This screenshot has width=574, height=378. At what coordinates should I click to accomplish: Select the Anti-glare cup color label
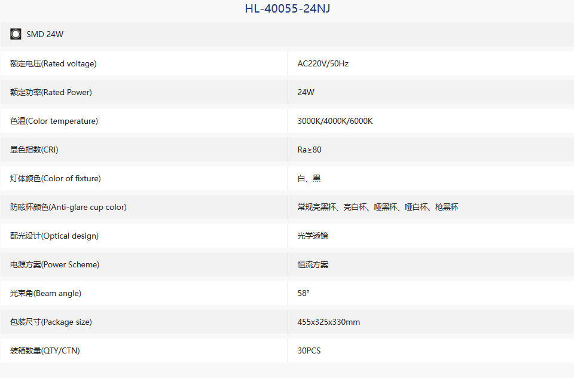68,208
